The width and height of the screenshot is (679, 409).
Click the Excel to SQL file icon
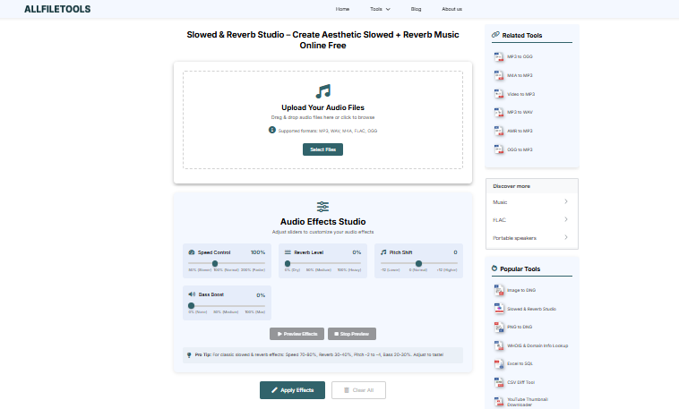(x=499, y=364)
